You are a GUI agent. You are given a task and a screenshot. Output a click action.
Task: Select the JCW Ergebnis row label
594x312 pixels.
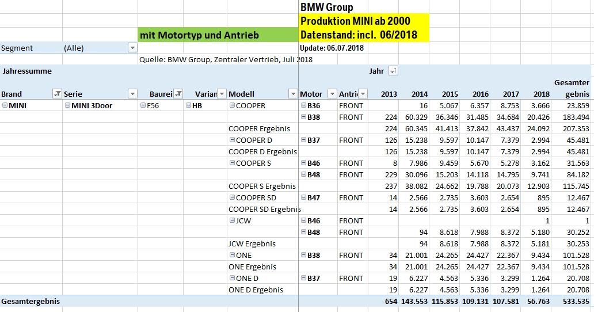click(252, 243)
